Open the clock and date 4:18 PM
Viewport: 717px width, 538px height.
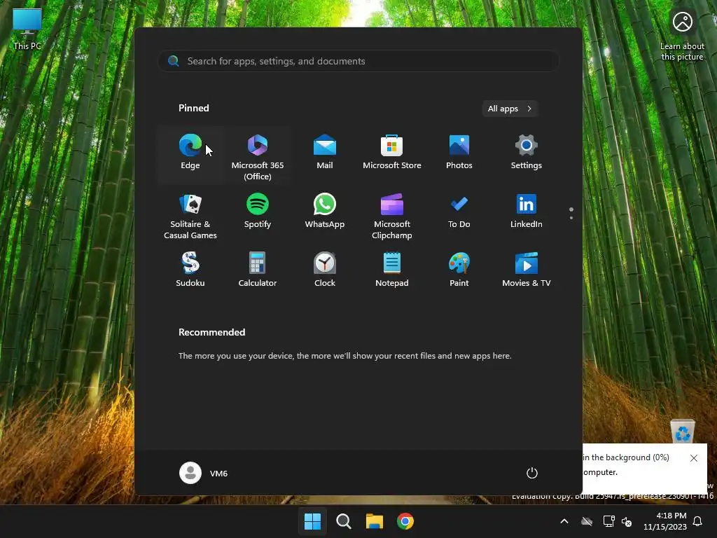click(665, 521)
